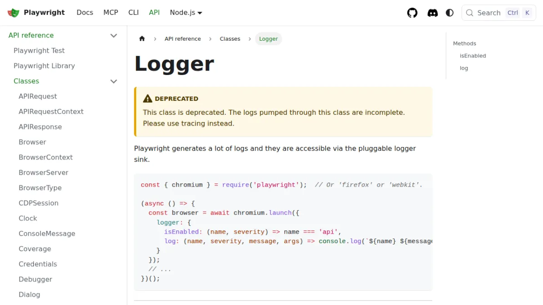Viewport: 543px width, 305px height.
Task: Open the Docs nav item
Action: [x=85, y=13]
